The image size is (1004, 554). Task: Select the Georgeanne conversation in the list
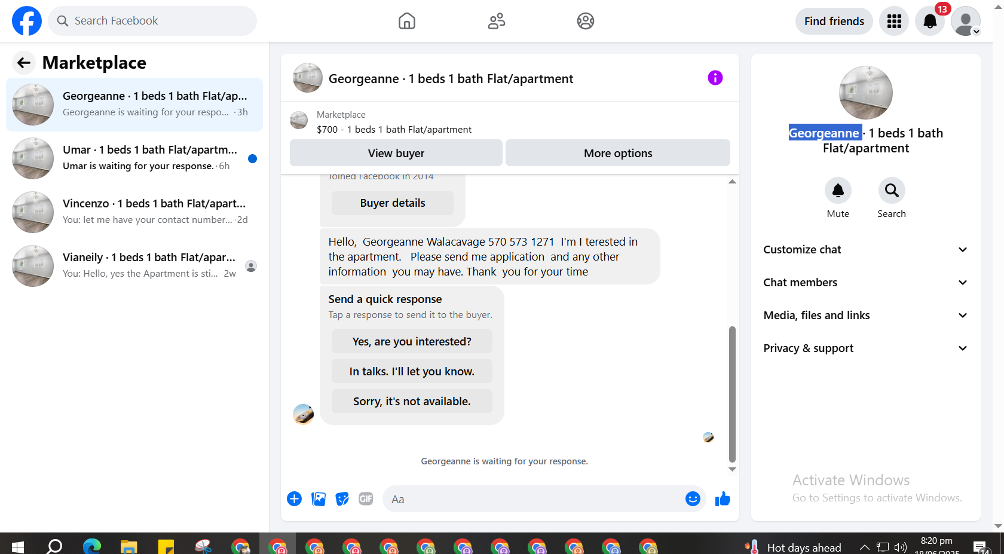point(134,105)
